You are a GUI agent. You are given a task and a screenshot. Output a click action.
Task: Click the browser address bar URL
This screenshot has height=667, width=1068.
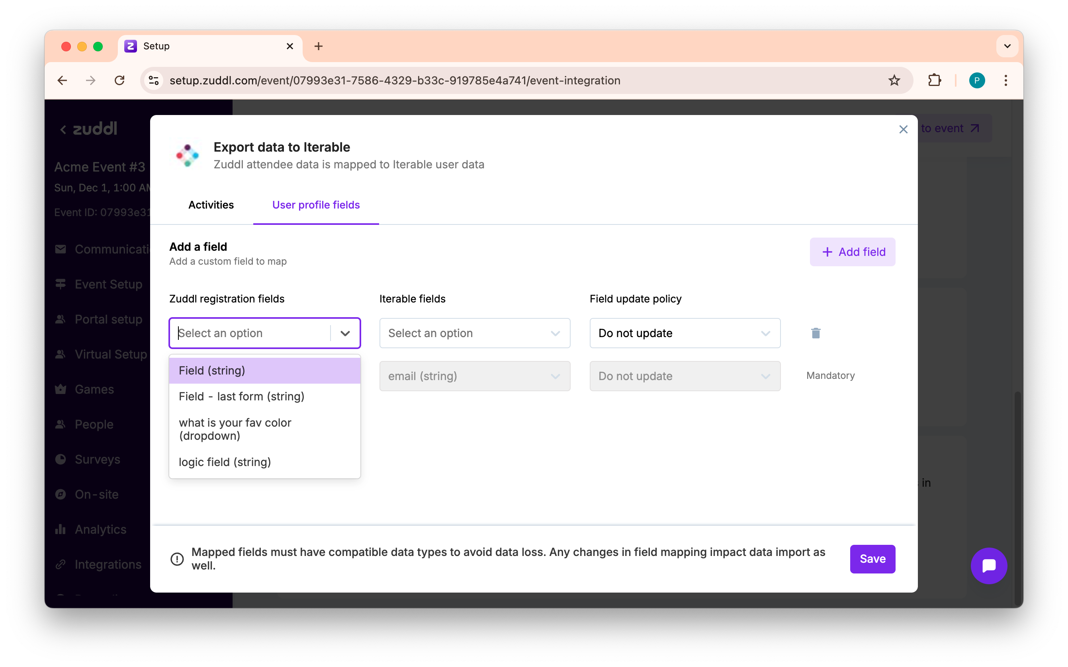click(x=395, y=80)
